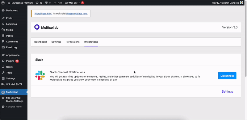247x120 pixels.
Task: Open Appearance in the sidebar
Action: click(x=13, y=55)
